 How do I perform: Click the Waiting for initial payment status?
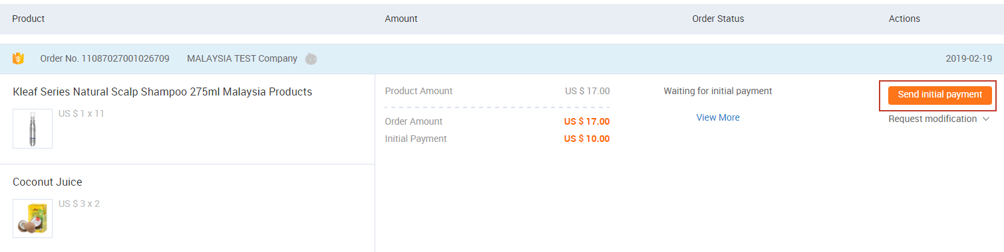coord(718,91)
